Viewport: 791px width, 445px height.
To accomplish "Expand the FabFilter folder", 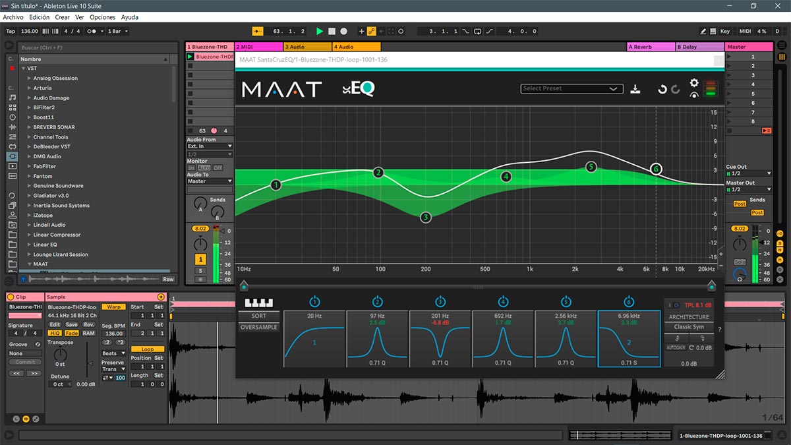I will tap(30, 166).
